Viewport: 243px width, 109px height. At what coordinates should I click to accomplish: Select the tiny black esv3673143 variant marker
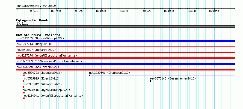coord(150,81)
